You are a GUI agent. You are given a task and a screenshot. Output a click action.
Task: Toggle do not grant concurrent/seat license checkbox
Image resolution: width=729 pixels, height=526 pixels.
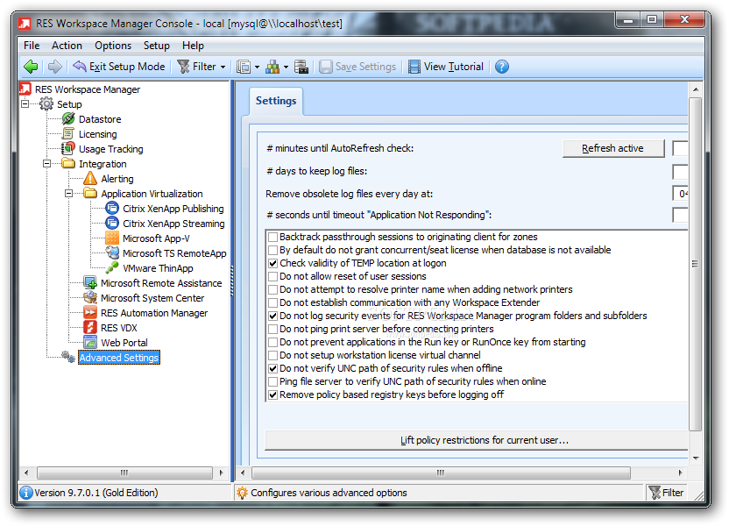(x=272, y=250)
